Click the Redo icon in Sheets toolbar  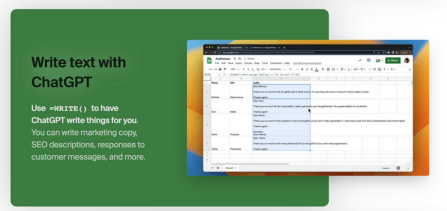(215, 69)
